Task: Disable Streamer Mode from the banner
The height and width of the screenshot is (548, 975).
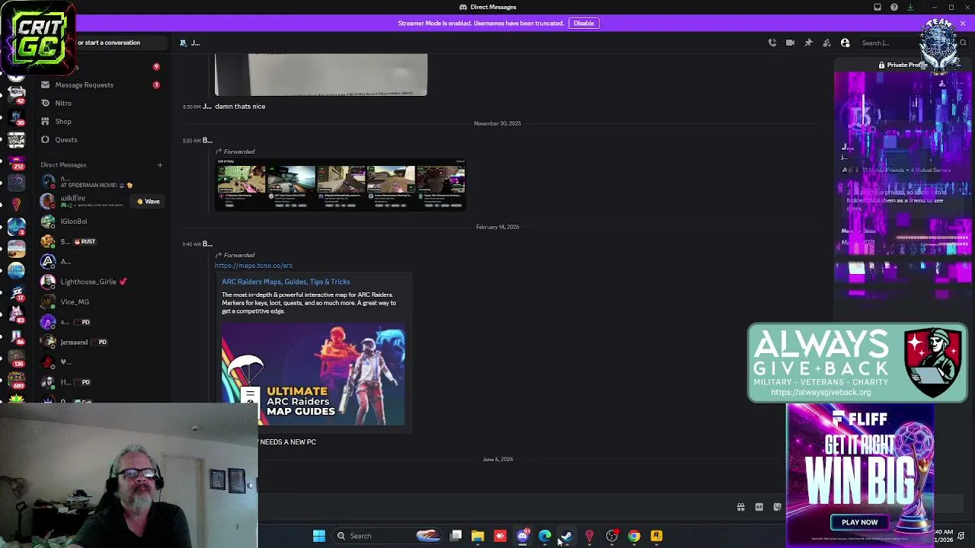Action: pos(583,23)
